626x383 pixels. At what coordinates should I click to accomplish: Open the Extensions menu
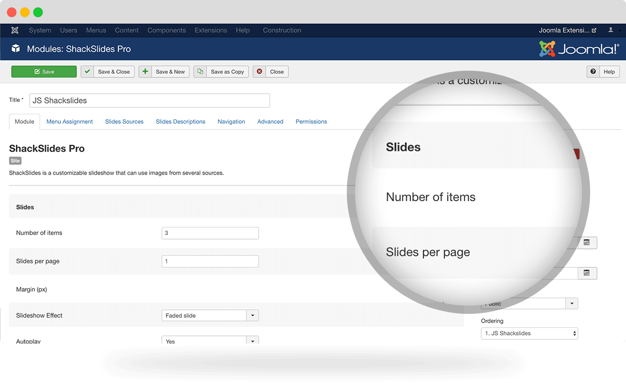[x=211, y=30]
